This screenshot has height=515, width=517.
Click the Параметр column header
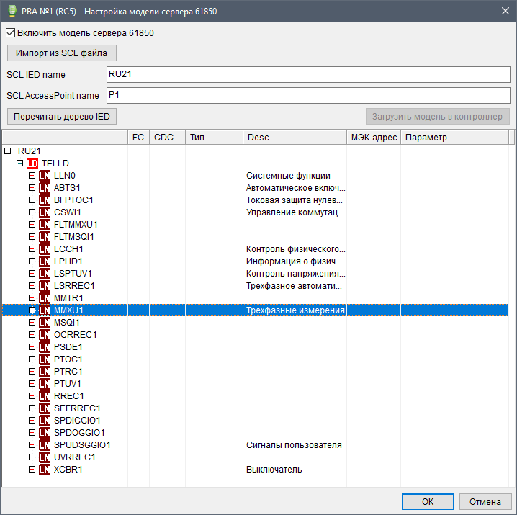click(454, 138)
